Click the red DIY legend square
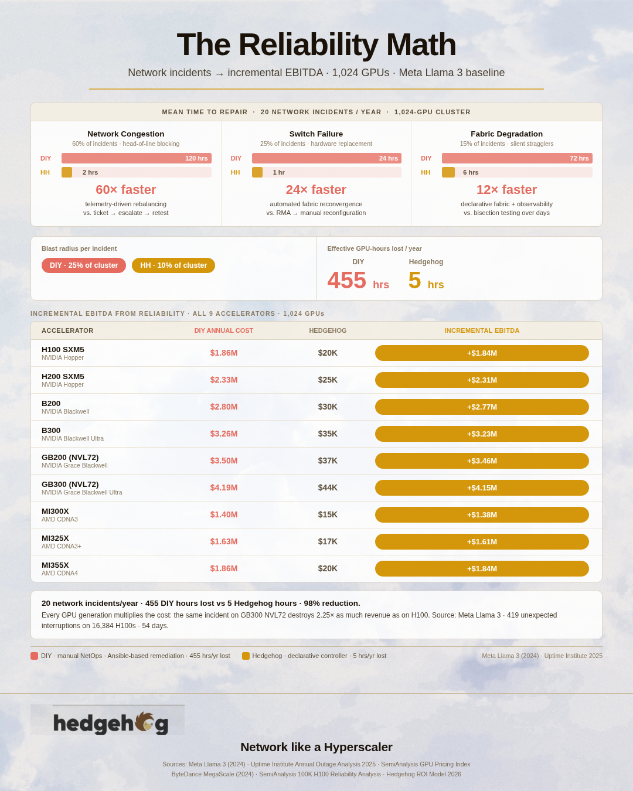Image resolution: width=633 pixels, height=791 pixels. tap(34, 656)
